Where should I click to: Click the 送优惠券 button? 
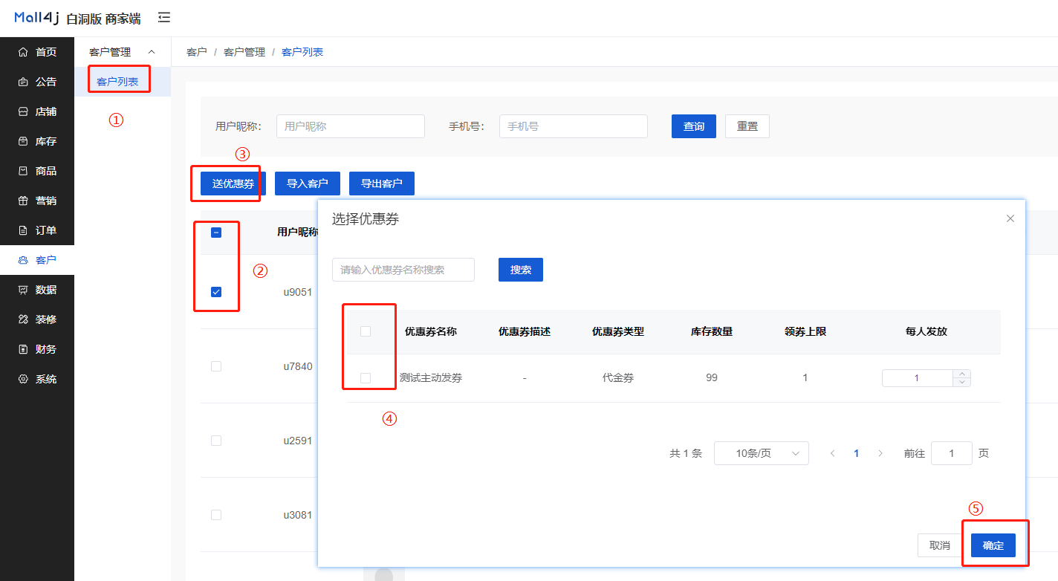pyautogui.click(x=233, y=184)
